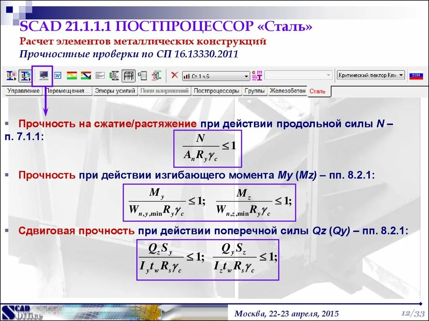Click the N over AnRyγc formula

pos(208,149)
